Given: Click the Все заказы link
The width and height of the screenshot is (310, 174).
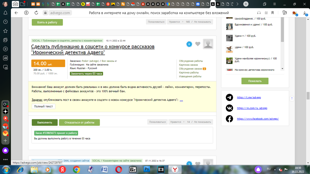Looking at the screenshot, I should pos(108,61).
